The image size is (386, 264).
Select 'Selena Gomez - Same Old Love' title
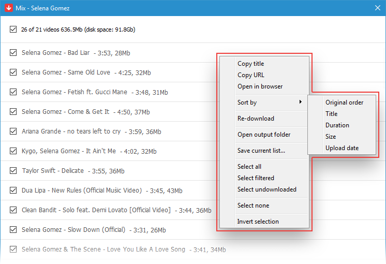(x=66, y=72)
